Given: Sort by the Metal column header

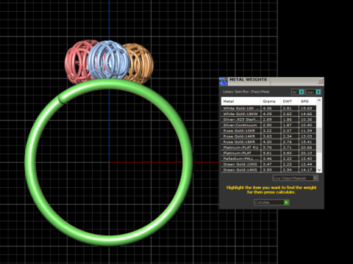Looking at the screenshot, I should pyautogui.click(x=240, y=101).
